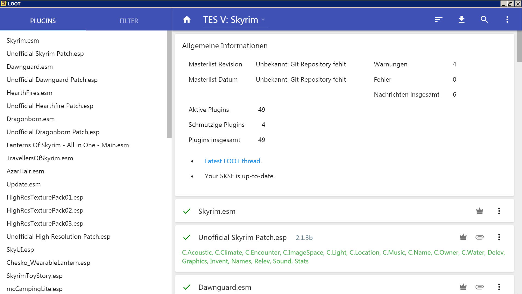Select HighResTexturePack03.esp in sidebar
The width and height of the screenshot is (522, 294).
pos(45,223)
